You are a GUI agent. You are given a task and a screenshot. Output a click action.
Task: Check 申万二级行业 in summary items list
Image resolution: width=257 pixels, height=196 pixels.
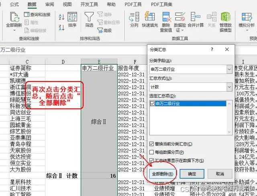click(x=152, y=104)
